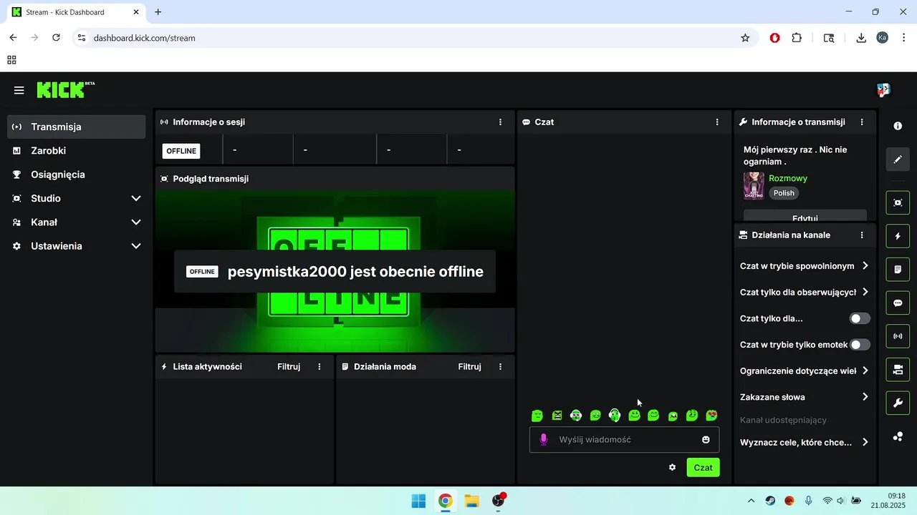Toggle stream preview panel icon in right rail

(898, 203)
